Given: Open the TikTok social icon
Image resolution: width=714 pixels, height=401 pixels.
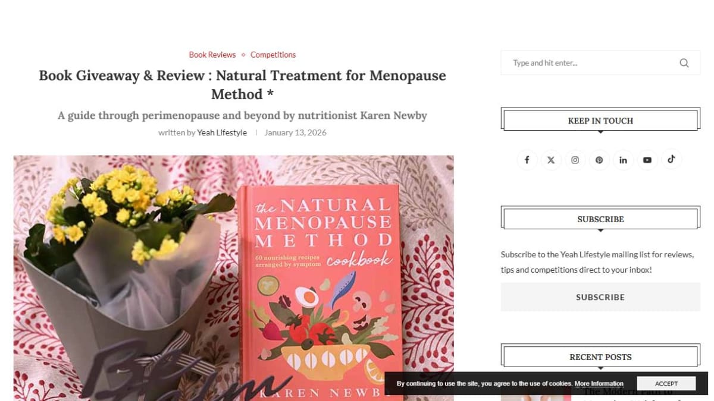Looking at the screenshot, I should (x=671, y=159).
